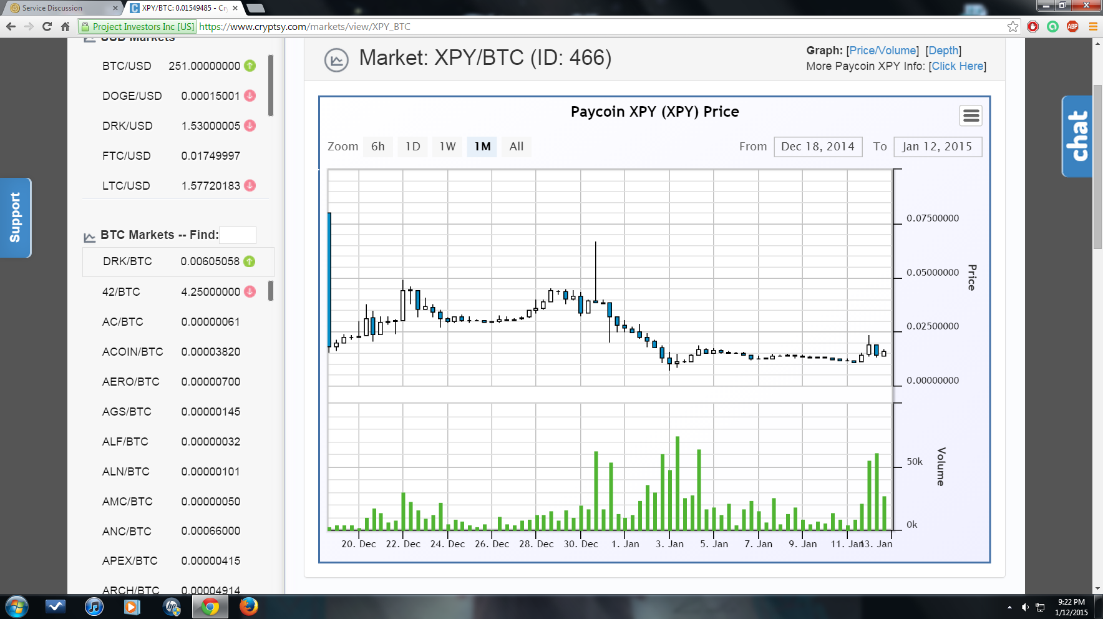Open the Chrome menu hamburger icon
Viewport: 1103px width, 619px height.
click(x=1093, y=26)
